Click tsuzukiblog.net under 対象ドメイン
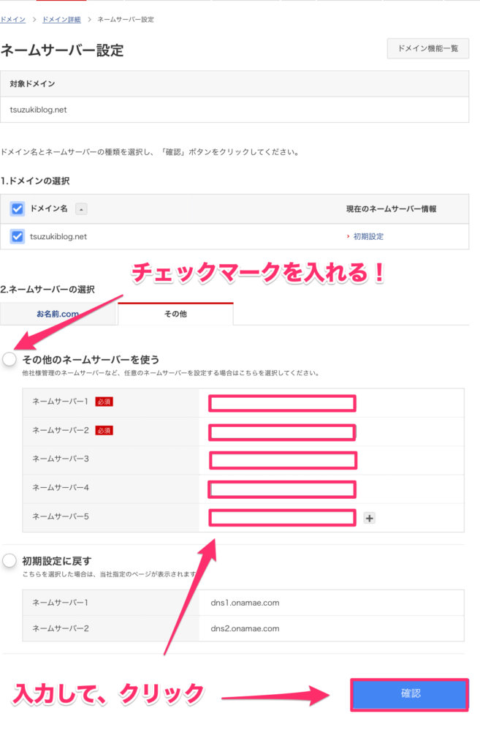The width and height of the screenshot is (480, 749). tap(38, 110)
